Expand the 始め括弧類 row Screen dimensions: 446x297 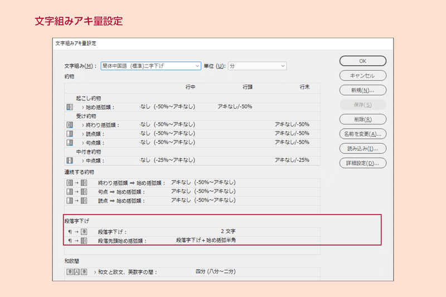83,107
